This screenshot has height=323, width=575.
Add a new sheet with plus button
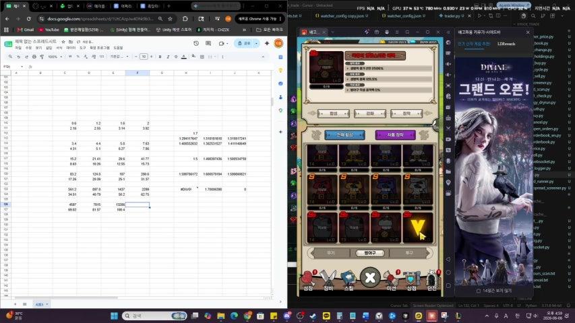pyautogui.click(x=15, y=304)
